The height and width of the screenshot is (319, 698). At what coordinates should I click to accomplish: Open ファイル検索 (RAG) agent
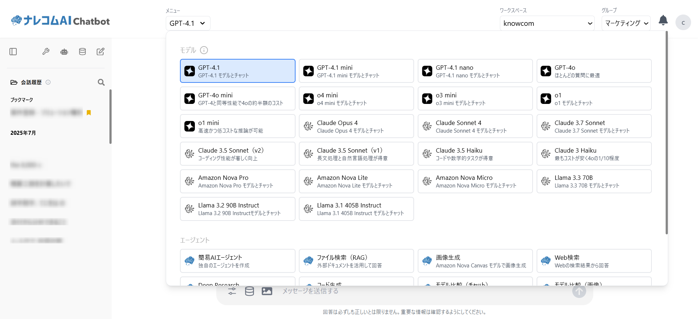pyautogui.click(x=356, y=261)
